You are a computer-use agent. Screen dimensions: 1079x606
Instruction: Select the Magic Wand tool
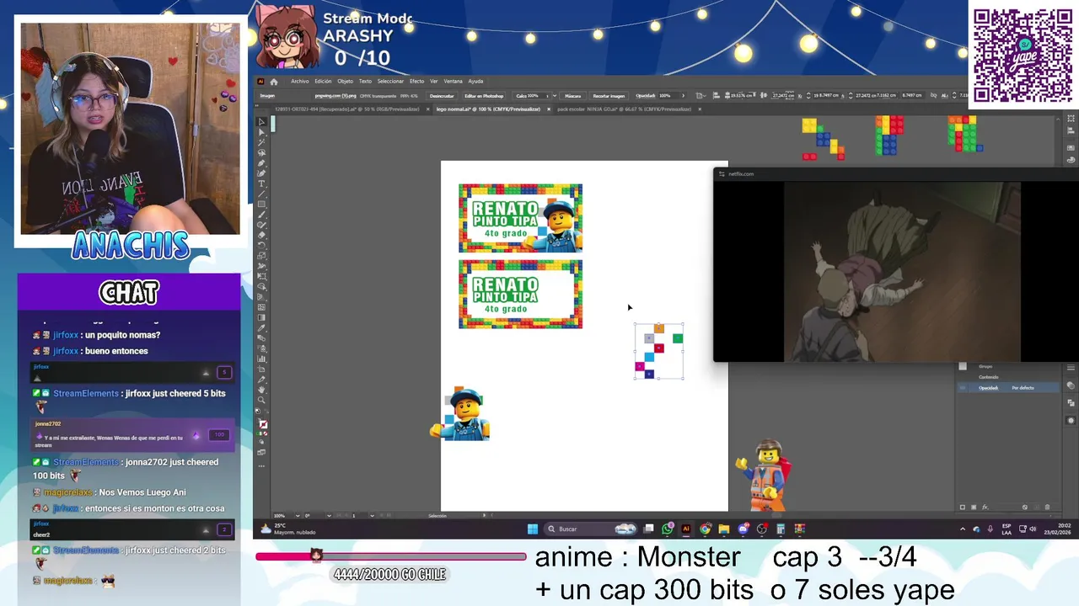[262, 142]
